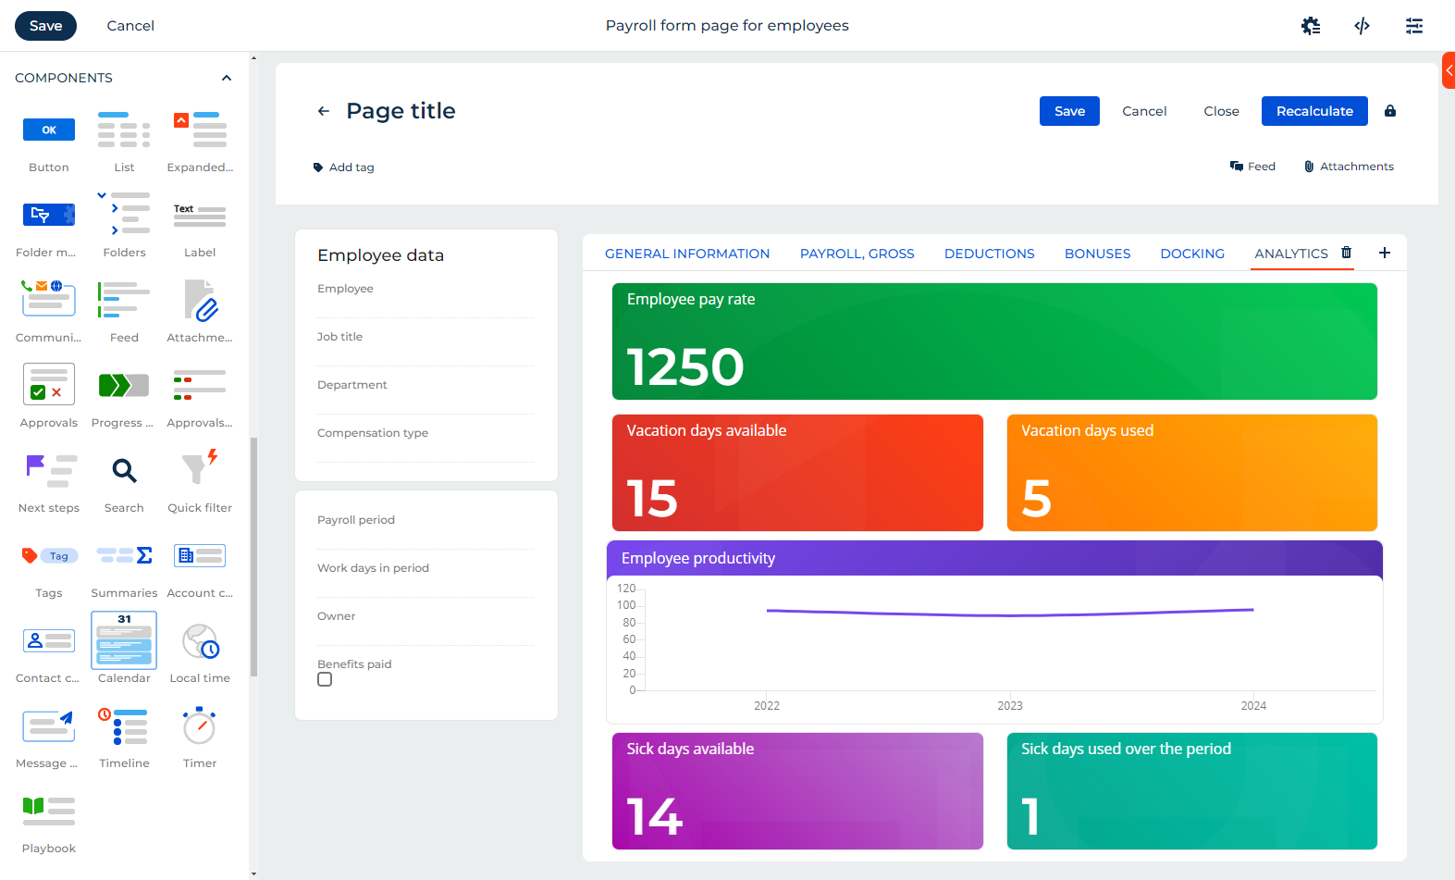
Task: Pick the Progress bar component
Action: [x=124, y=385]
